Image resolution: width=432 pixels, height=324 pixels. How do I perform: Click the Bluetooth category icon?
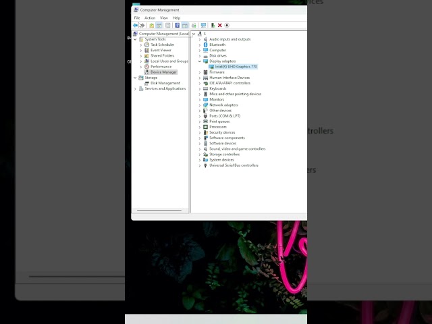(205, 45)
